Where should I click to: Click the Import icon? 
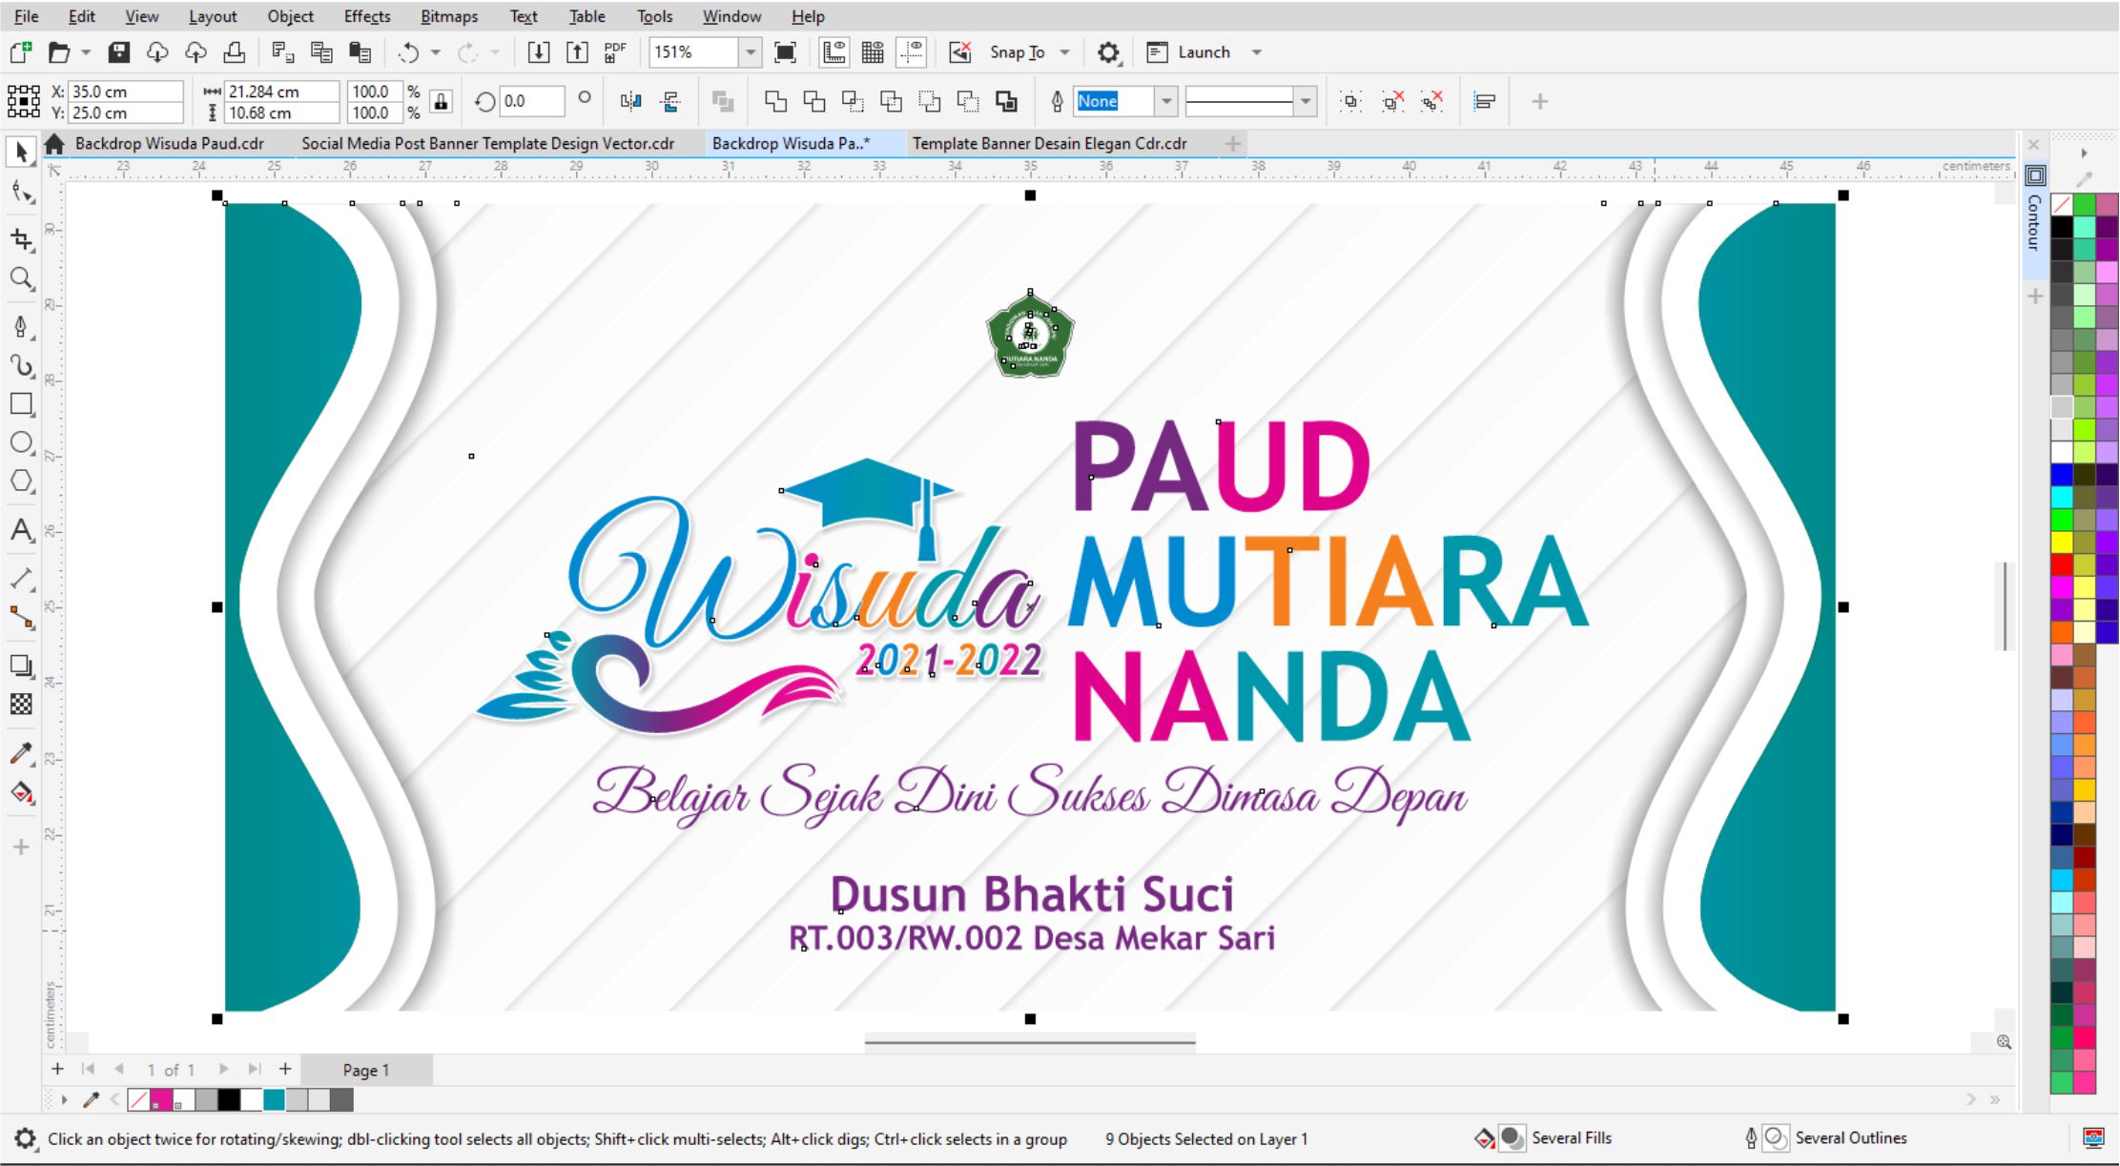point(538,52)
